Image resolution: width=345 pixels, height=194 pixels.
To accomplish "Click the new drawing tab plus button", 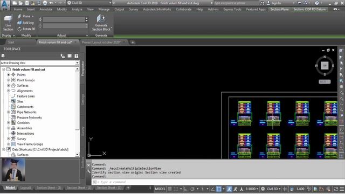I will click(x=133, y=42).
